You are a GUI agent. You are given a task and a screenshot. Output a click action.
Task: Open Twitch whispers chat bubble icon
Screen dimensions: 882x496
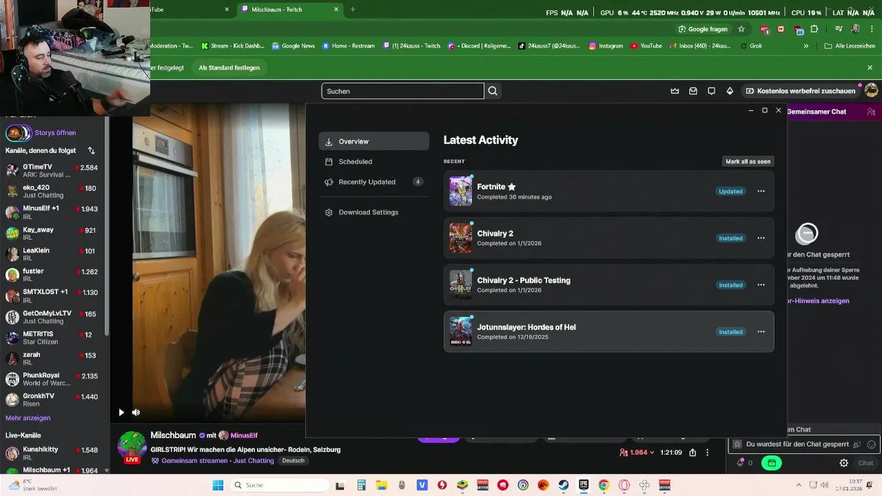(711, 91)
